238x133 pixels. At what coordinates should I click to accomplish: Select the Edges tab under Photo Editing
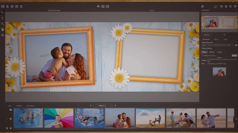[x=220, y=52]
